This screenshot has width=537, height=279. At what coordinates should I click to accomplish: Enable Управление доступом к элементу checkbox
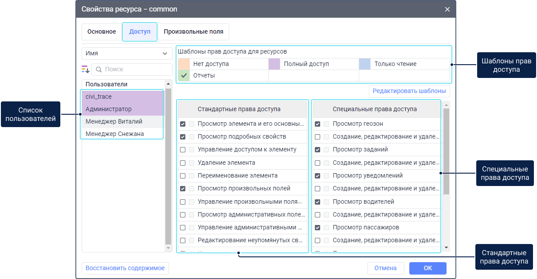pos(183,150)
